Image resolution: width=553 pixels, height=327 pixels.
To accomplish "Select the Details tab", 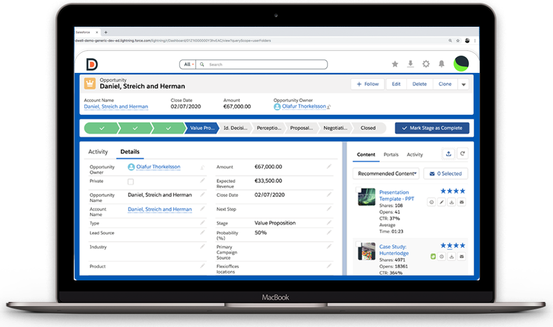I will [130, 152].
